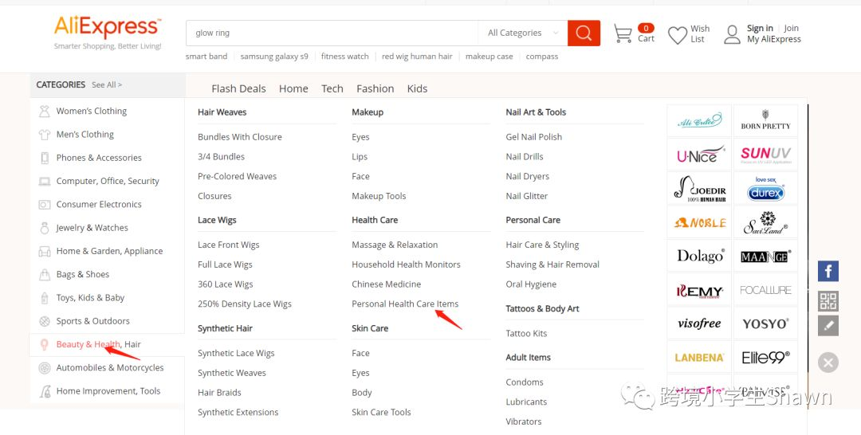Click samsung galaxy s9 suggested search
This screenshot has width=861, height=435.
point(274,57)
